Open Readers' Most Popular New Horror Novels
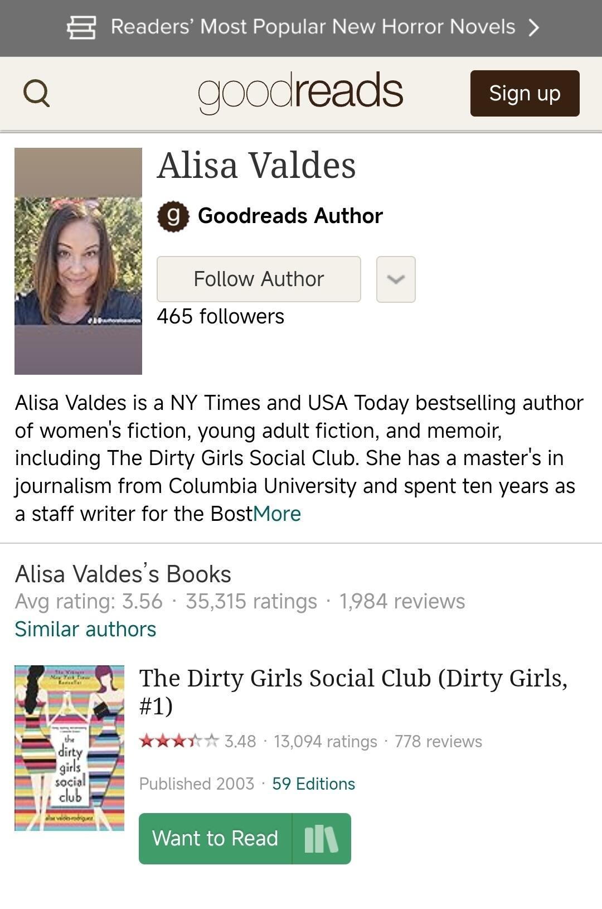 (313, 27)
